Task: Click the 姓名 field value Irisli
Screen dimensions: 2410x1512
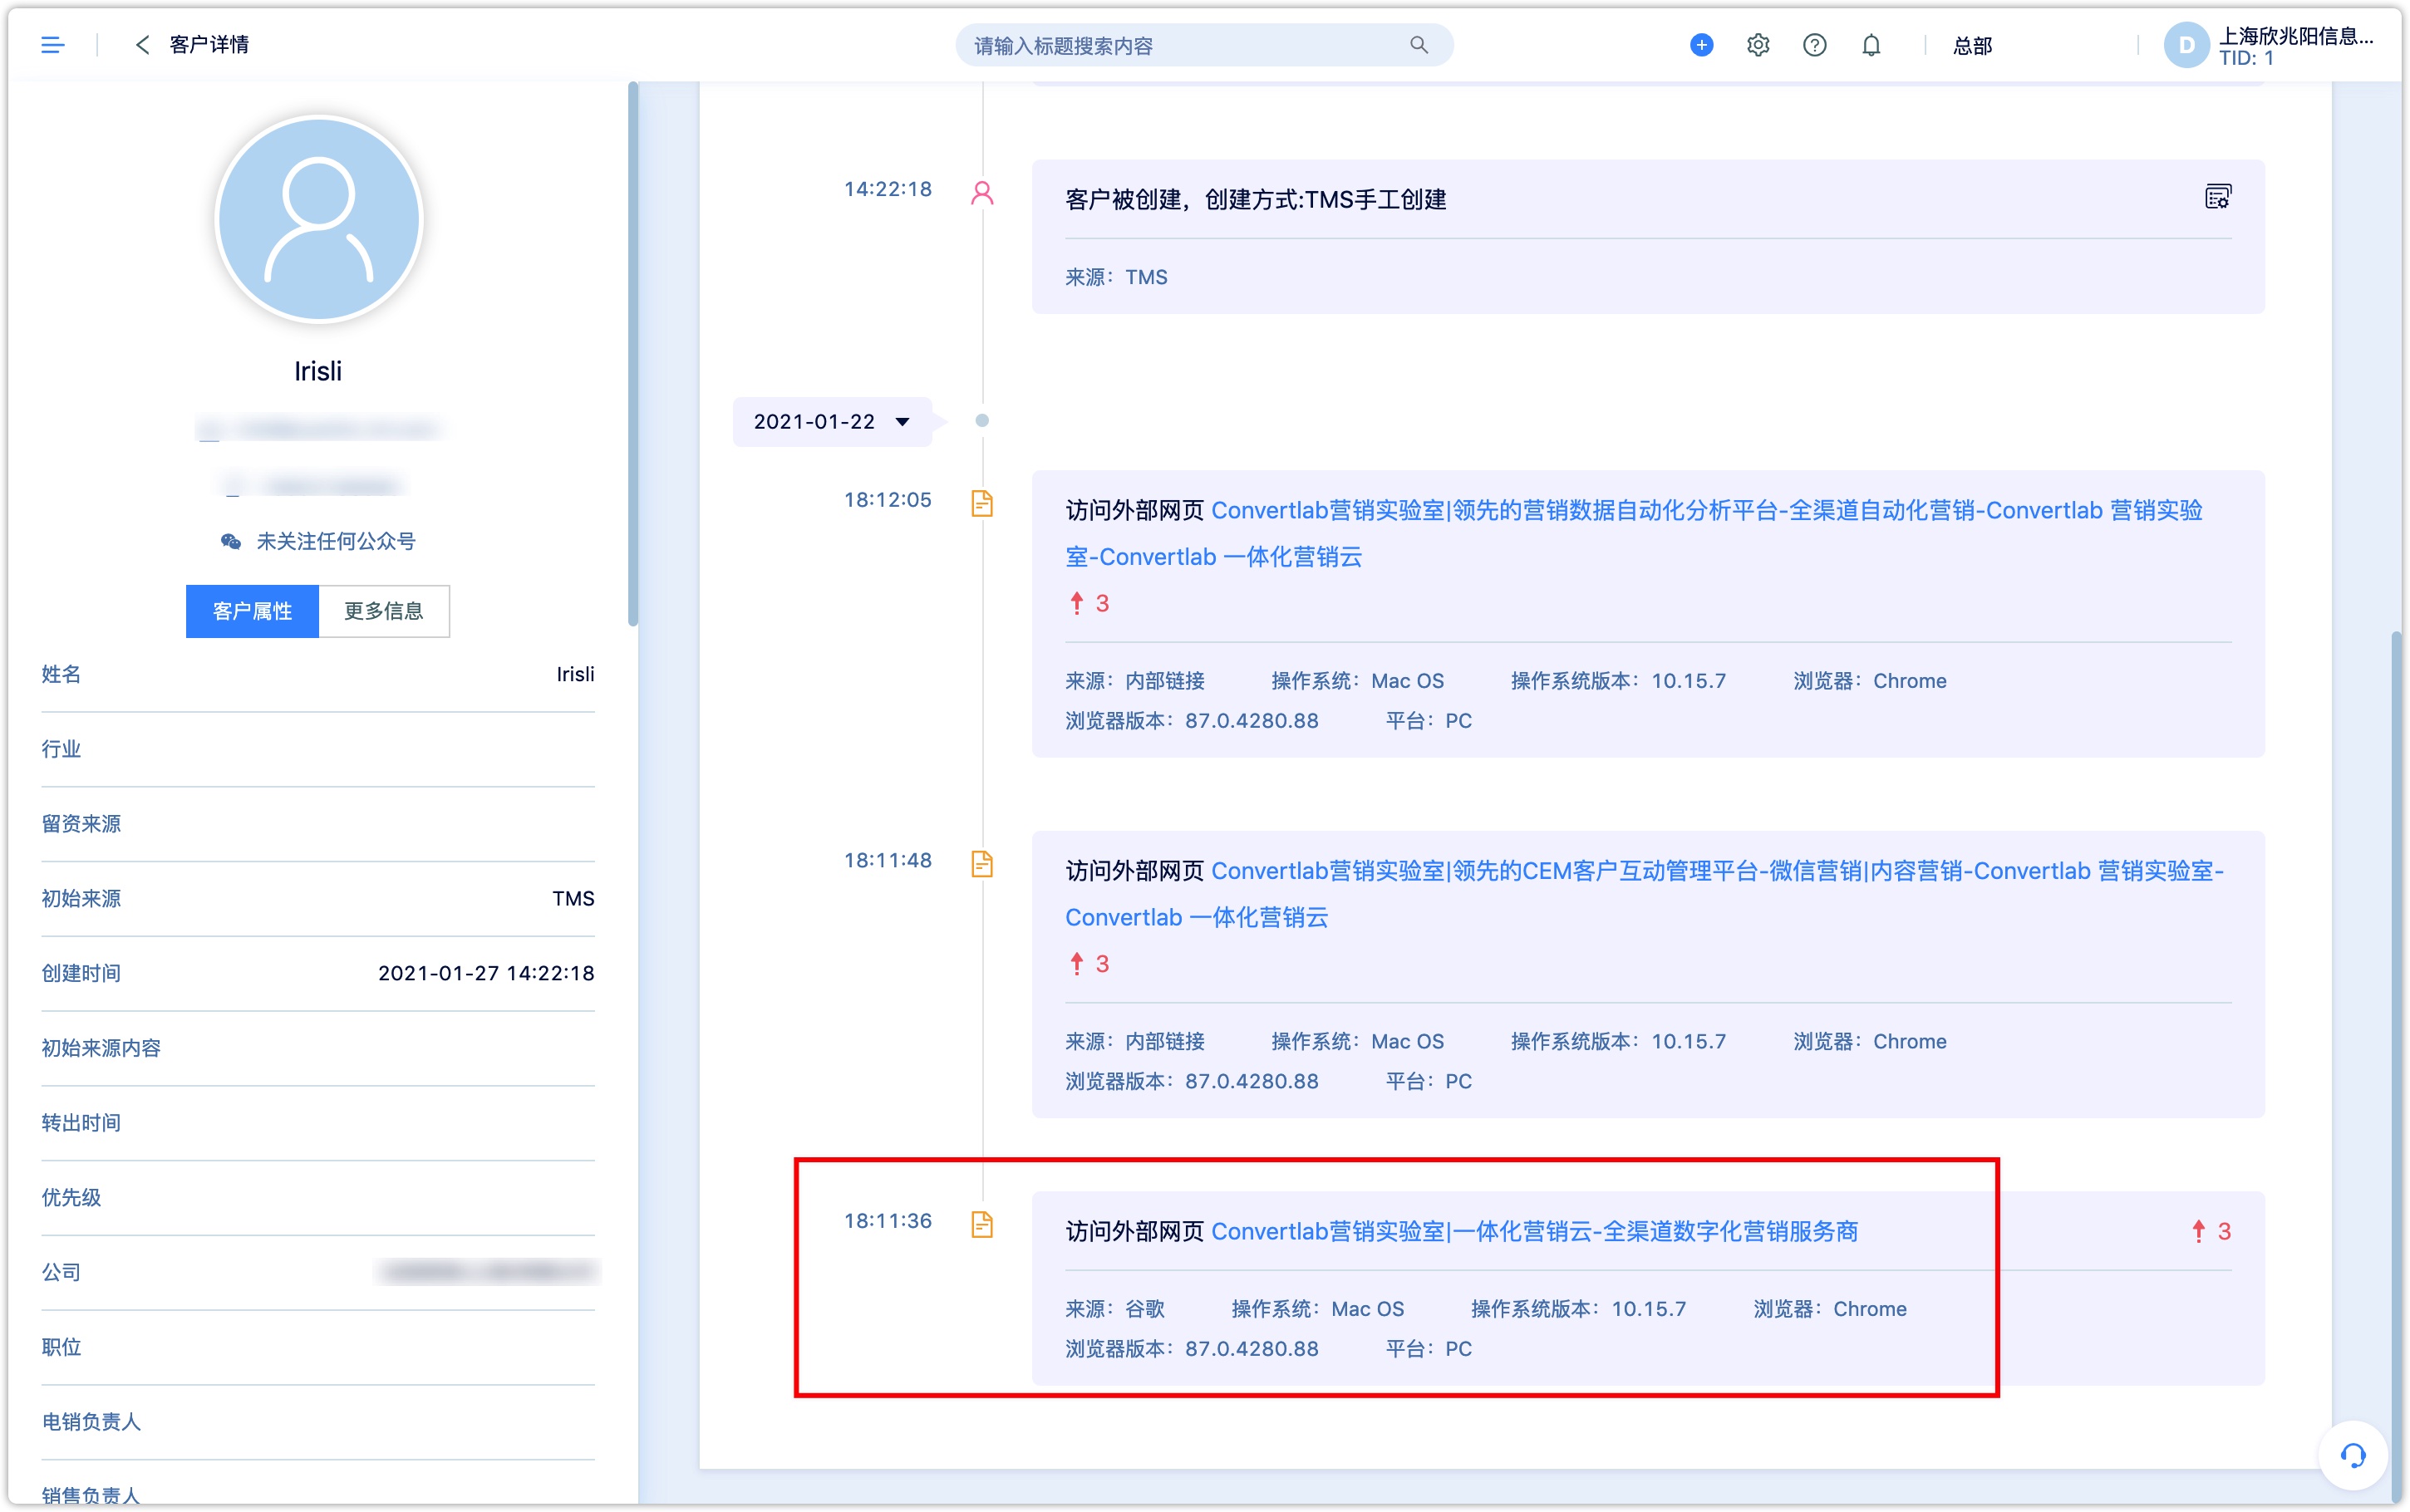Action: point(575,674)
